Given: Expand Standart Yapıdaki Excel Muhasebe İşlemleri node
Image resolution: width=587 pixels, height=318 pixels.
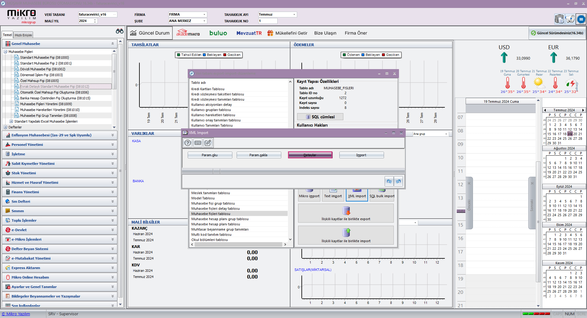Looking at the screenshot, I should pos(11,121).
